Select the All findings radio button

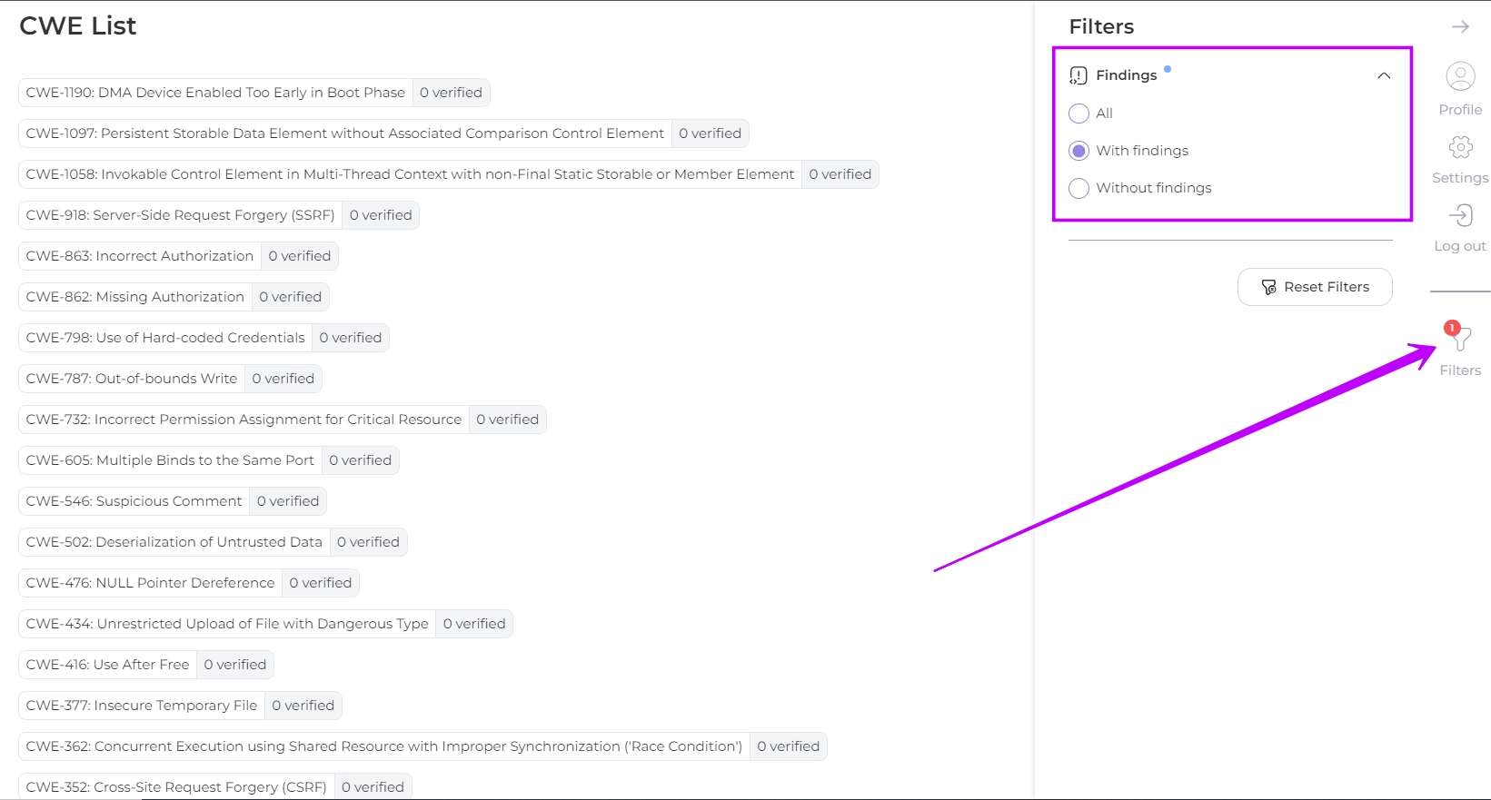point(1078,114)
